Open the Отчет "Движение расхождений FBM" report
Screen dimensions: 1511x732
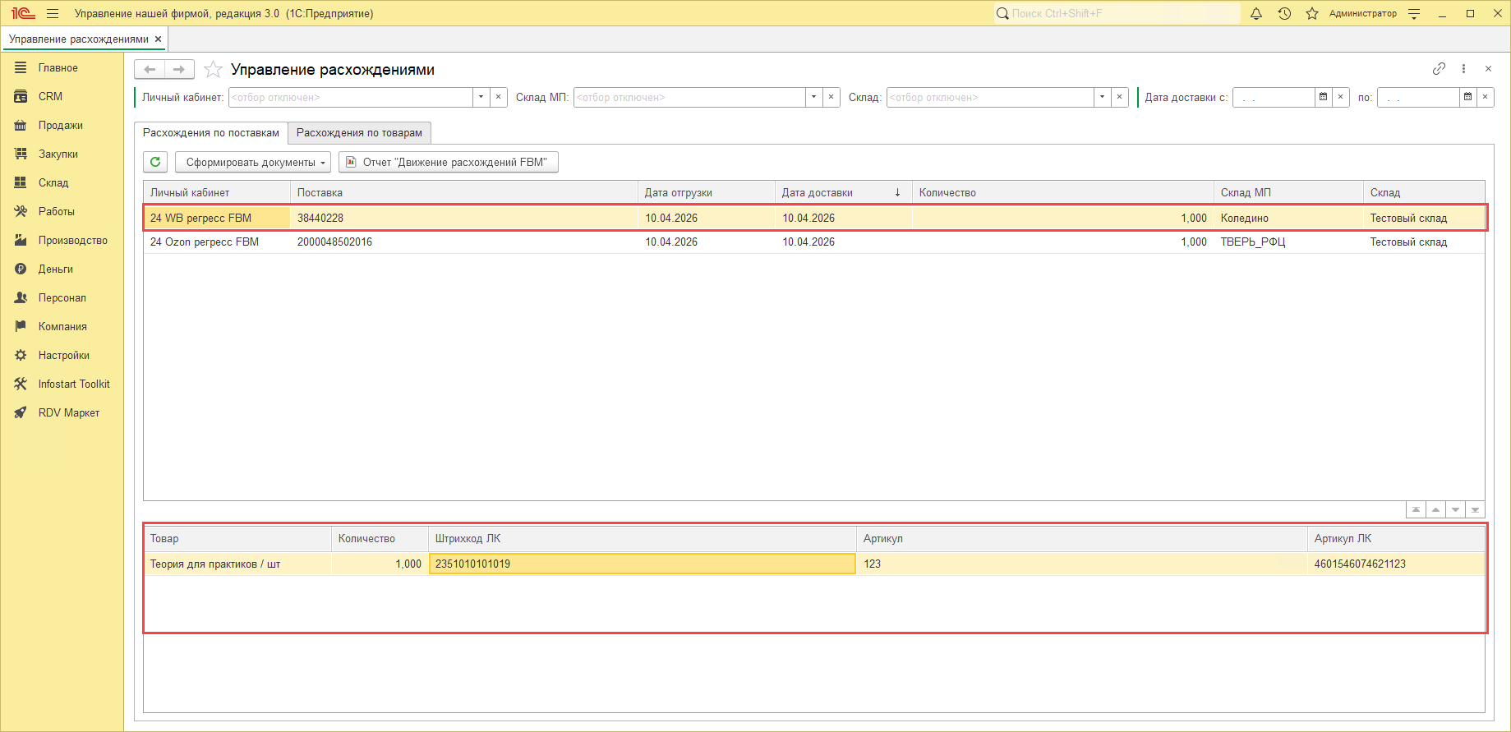[449, 162]
